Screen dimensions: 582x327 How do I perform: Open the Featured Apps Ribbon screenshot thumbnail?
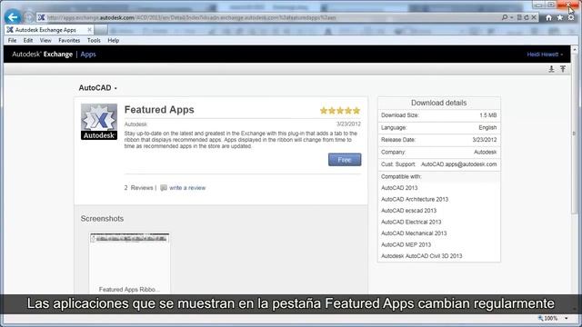point(129,263)
